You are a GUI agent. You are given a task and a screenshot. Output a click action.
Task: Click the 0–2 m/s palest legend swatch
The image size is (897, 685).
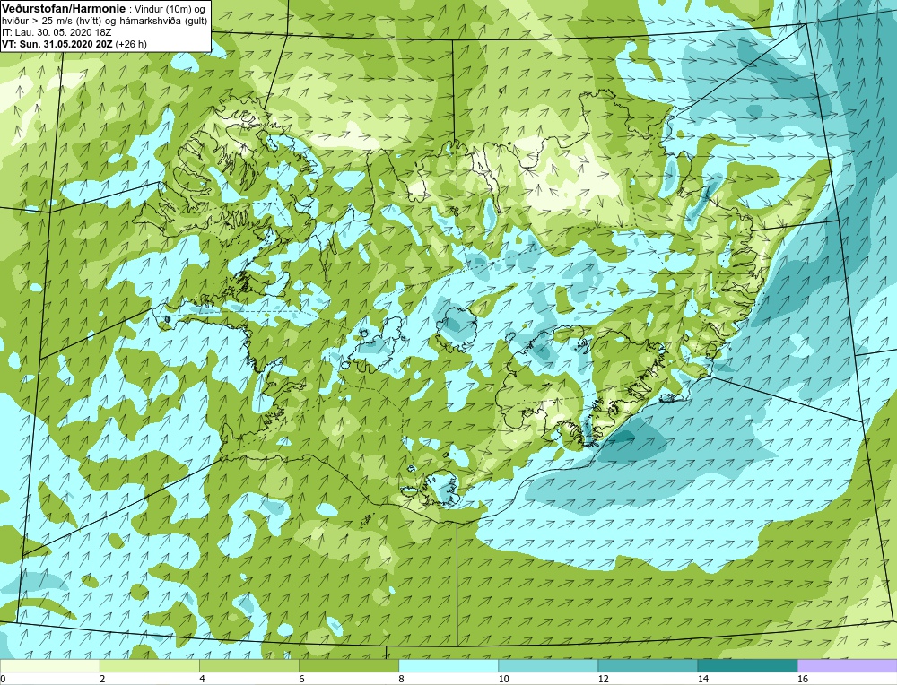tap(49, 665)
